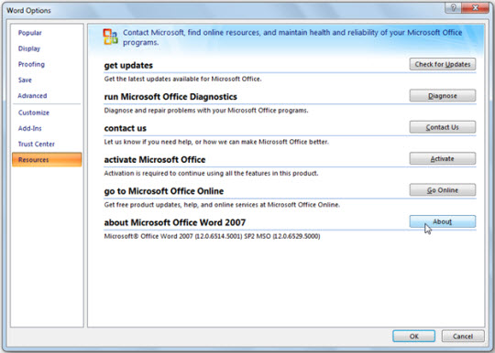Click the Contact Us button
Viewport: 495px width, 353px height.
coord(443,127)
